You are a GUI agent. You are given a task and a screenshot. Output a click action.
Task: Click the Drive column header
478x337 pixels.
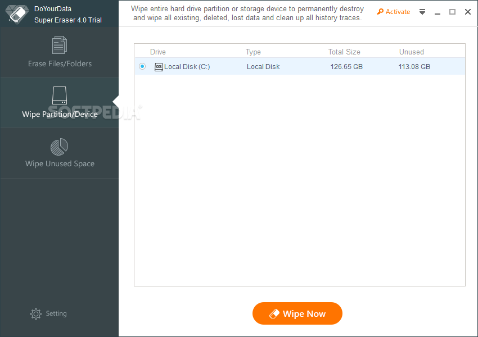(158, 52)
